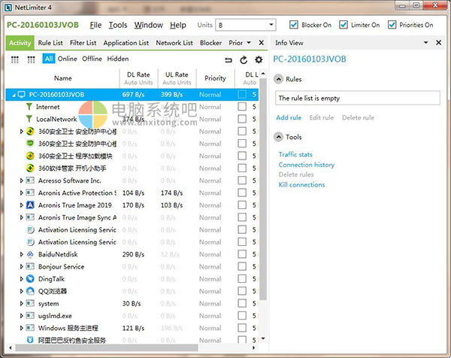
Task: Click the DingTalk app icon
Action: point(30,278)
